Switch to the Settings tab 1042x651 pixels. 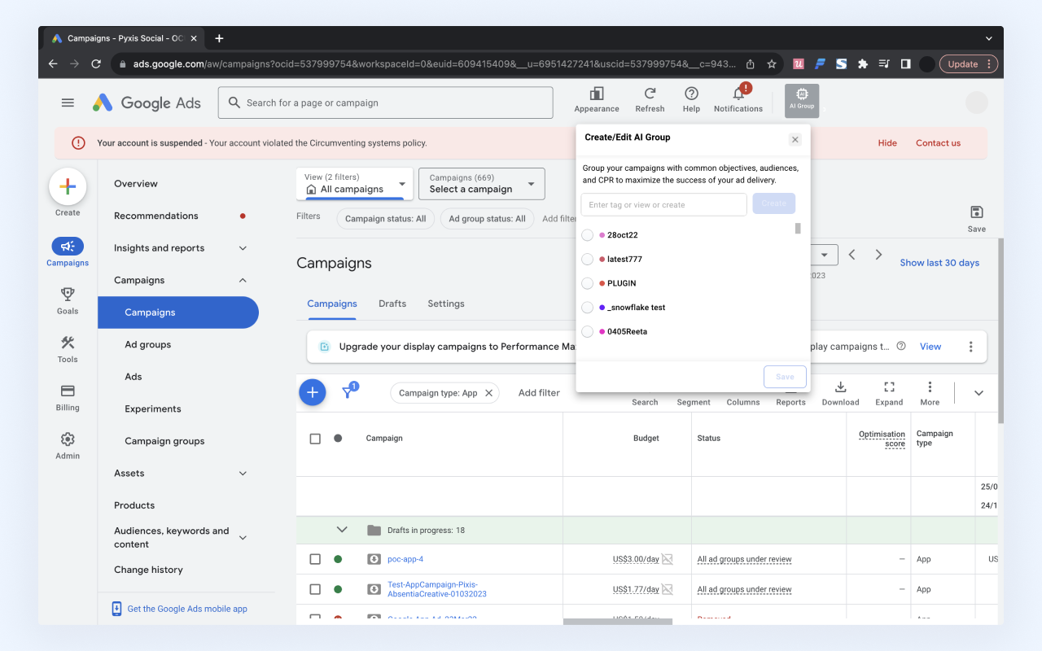click(x=446, y=304)
